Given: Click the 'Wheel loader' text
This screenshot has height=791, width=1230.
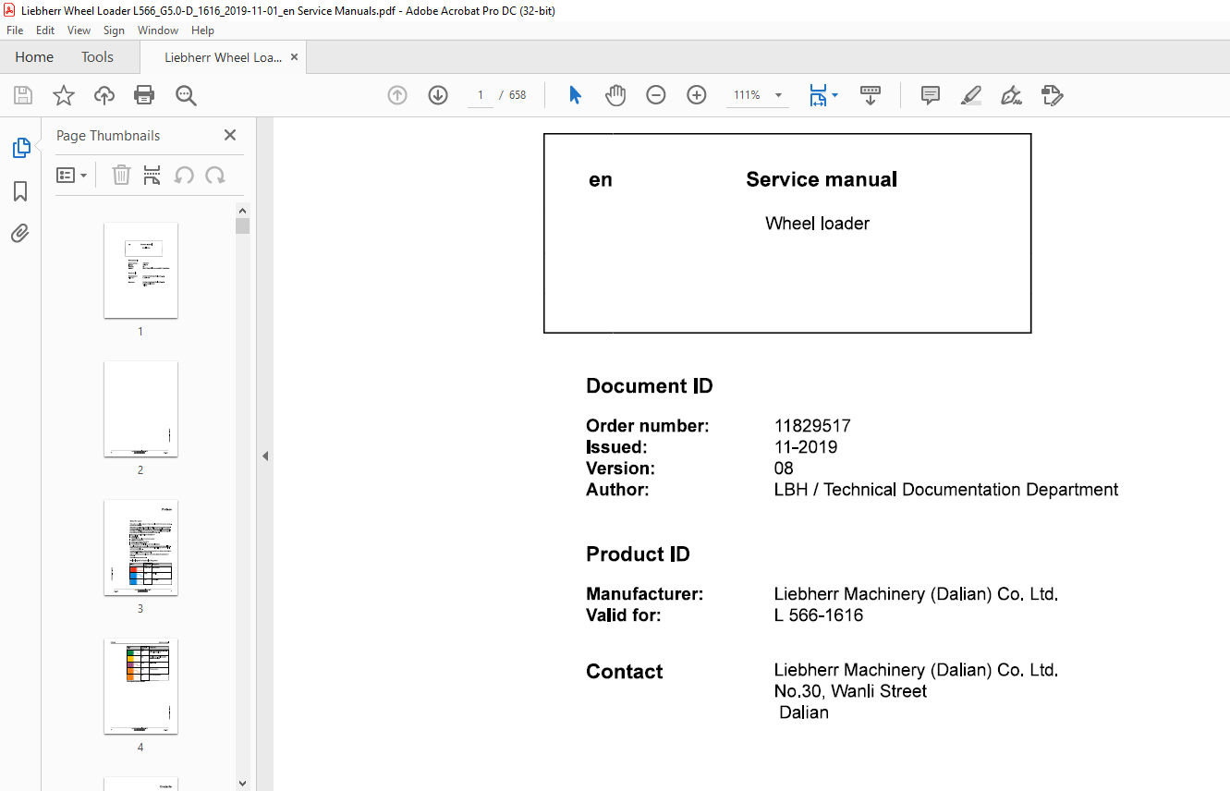Looking at the screenshot, I should (817, 224).
